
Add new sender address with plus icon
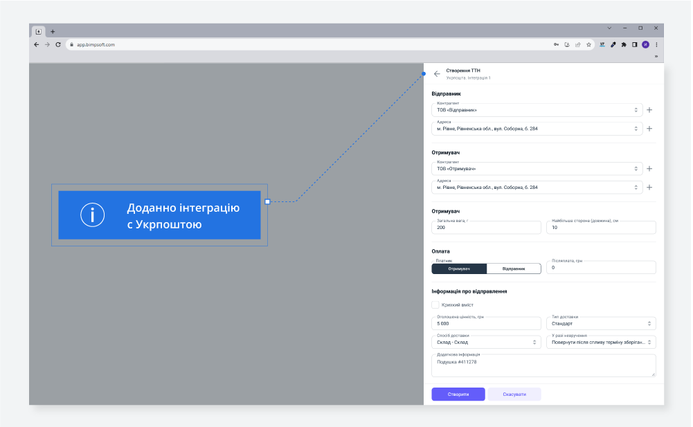[649, 129]
